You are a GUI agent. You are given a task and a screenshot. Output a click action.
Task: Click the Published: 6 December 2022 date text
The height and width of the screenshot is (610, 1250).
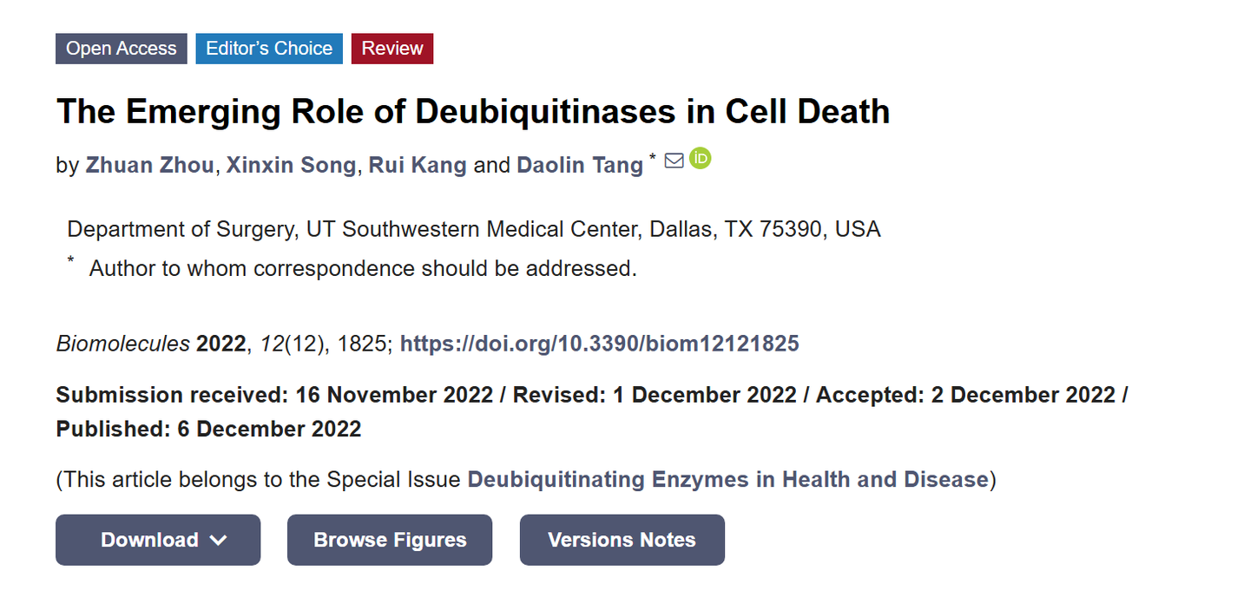pos(208,429)
